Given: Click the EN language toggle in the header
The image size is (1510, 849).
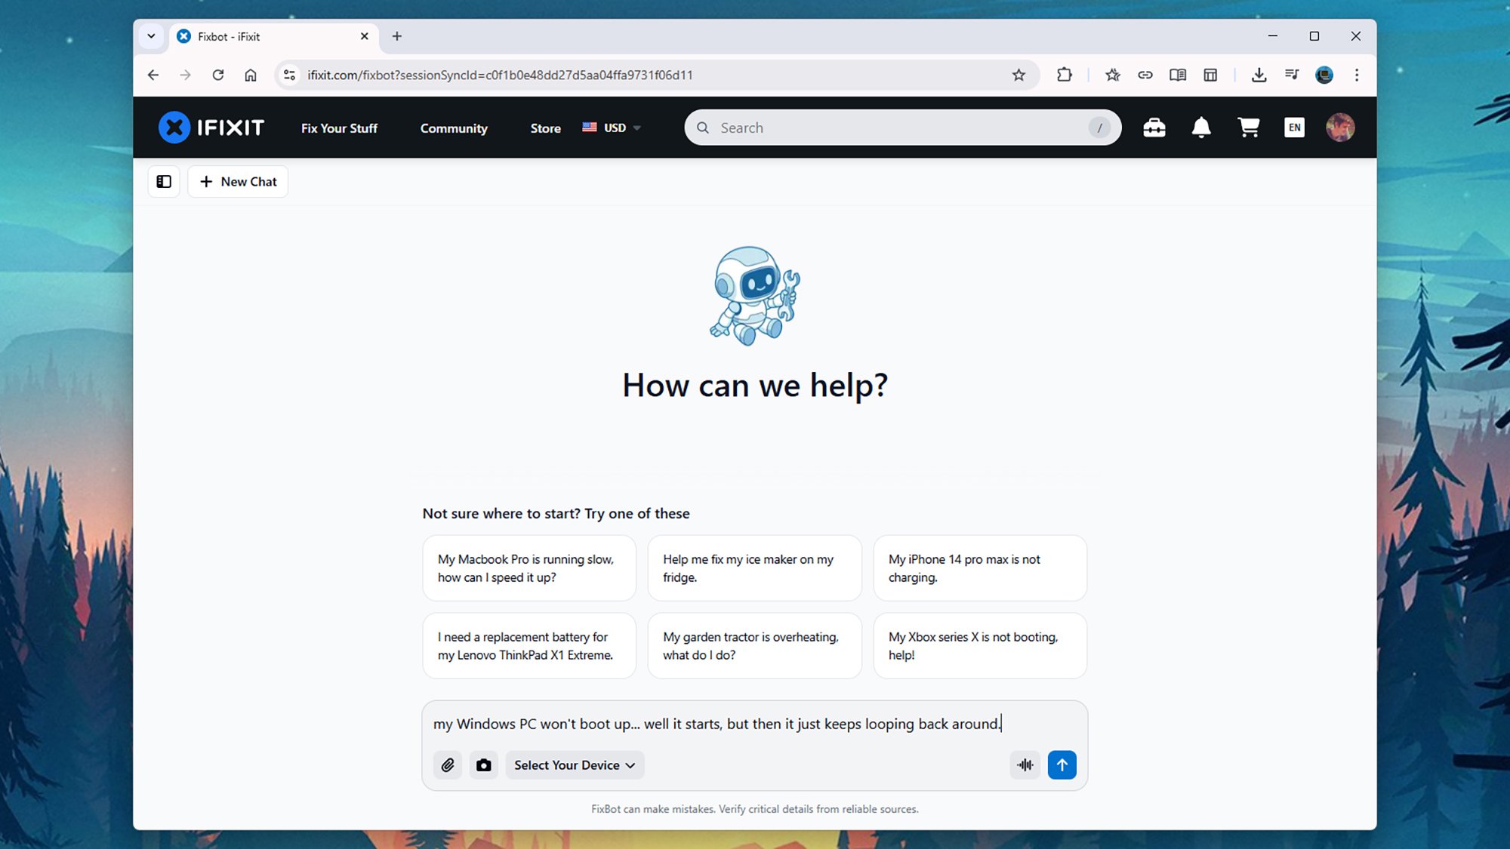Looking at the screenshot, I should [x=1294, y=127].
